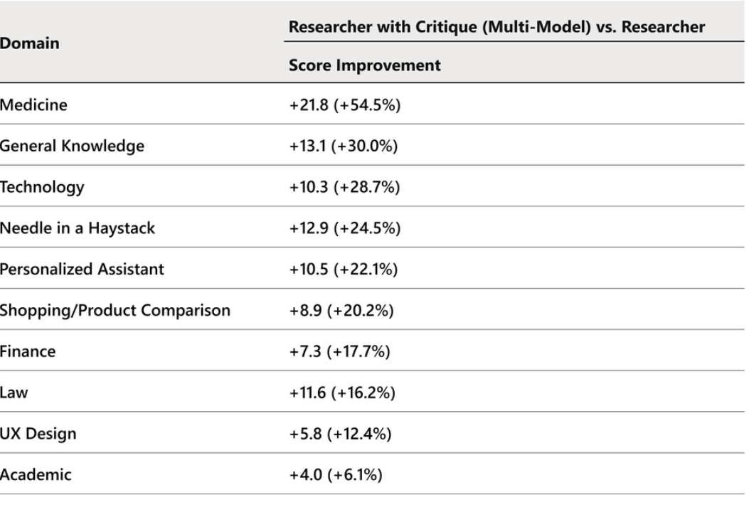Select the +11.6 (+16.2%) score cell
The height and width of the screenshot is (517, 749).
344,393
